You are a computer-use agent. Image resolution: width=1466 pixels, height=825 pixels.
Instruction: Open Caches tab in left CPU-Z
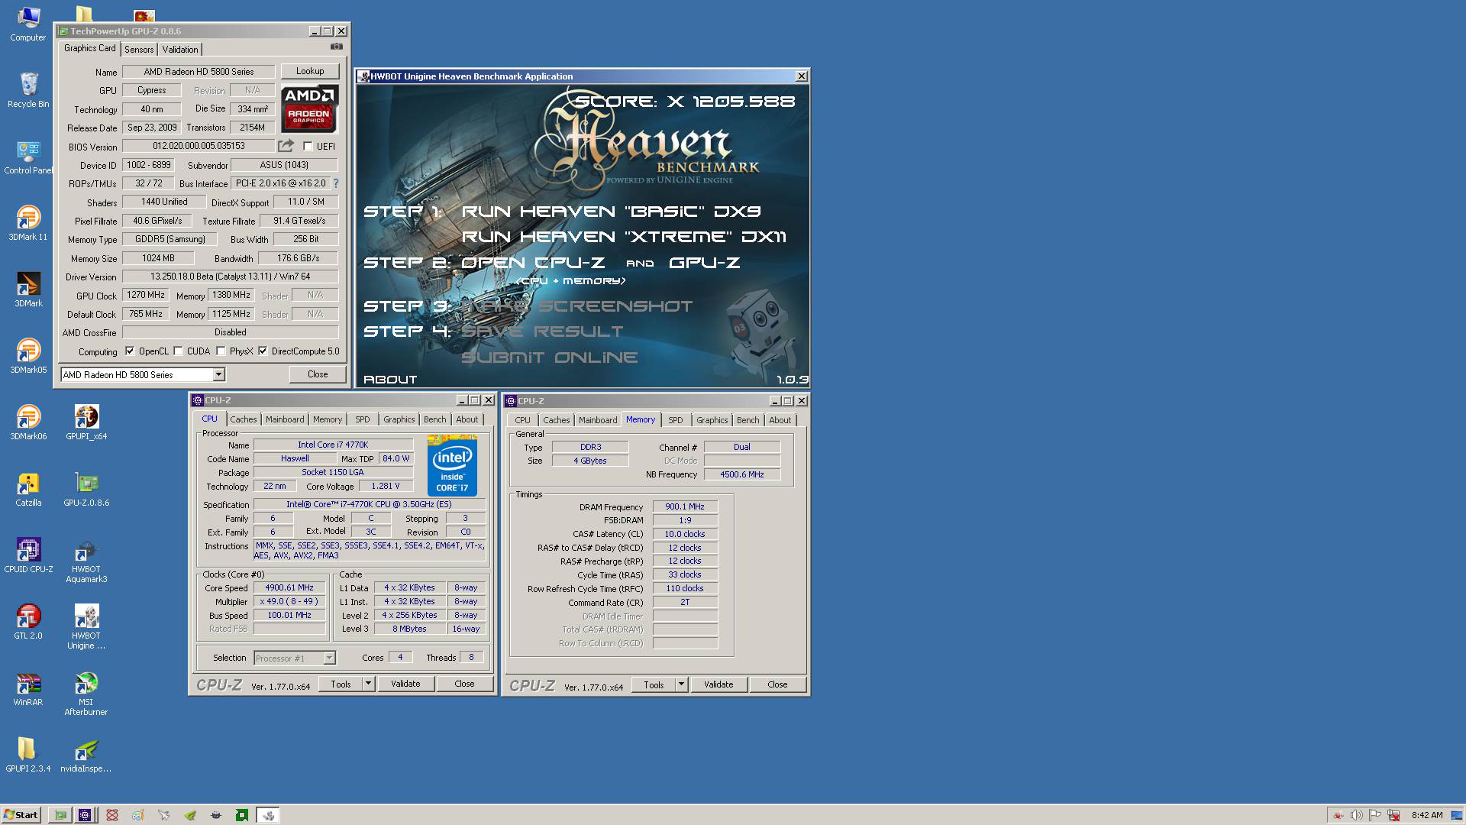tap(244, 419)
